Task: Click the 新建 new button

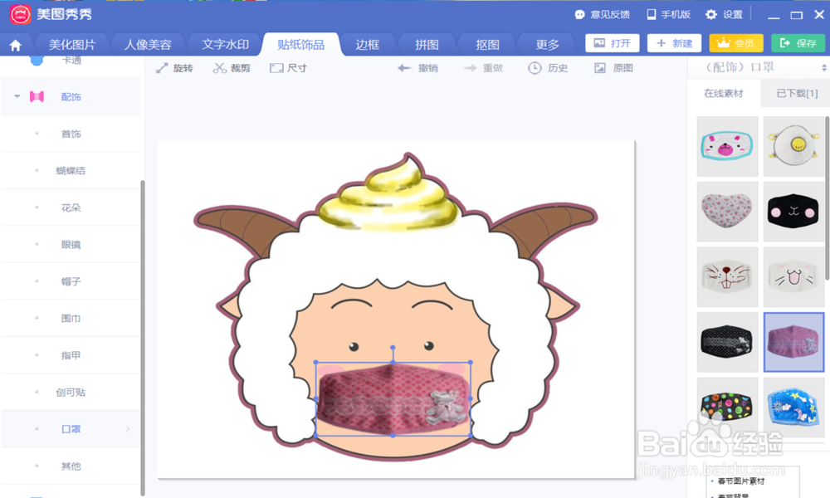Action: (674, 43)
